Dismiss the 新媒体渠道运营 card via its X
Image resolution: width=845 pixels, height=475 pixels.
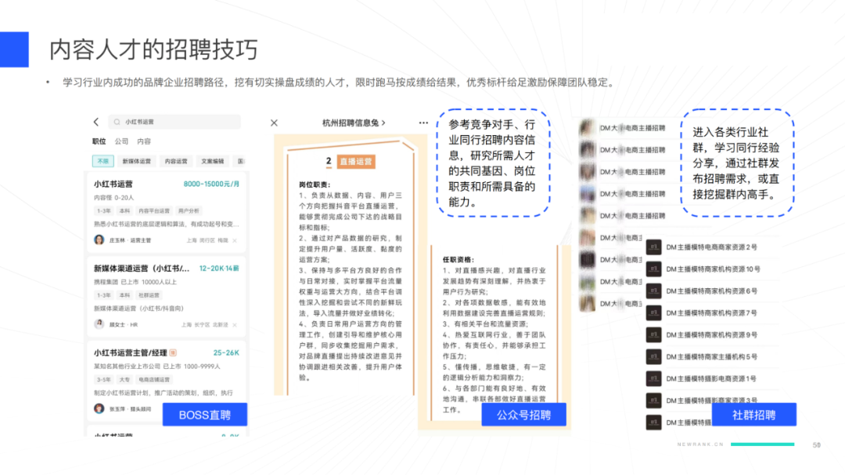click(235, 325)
